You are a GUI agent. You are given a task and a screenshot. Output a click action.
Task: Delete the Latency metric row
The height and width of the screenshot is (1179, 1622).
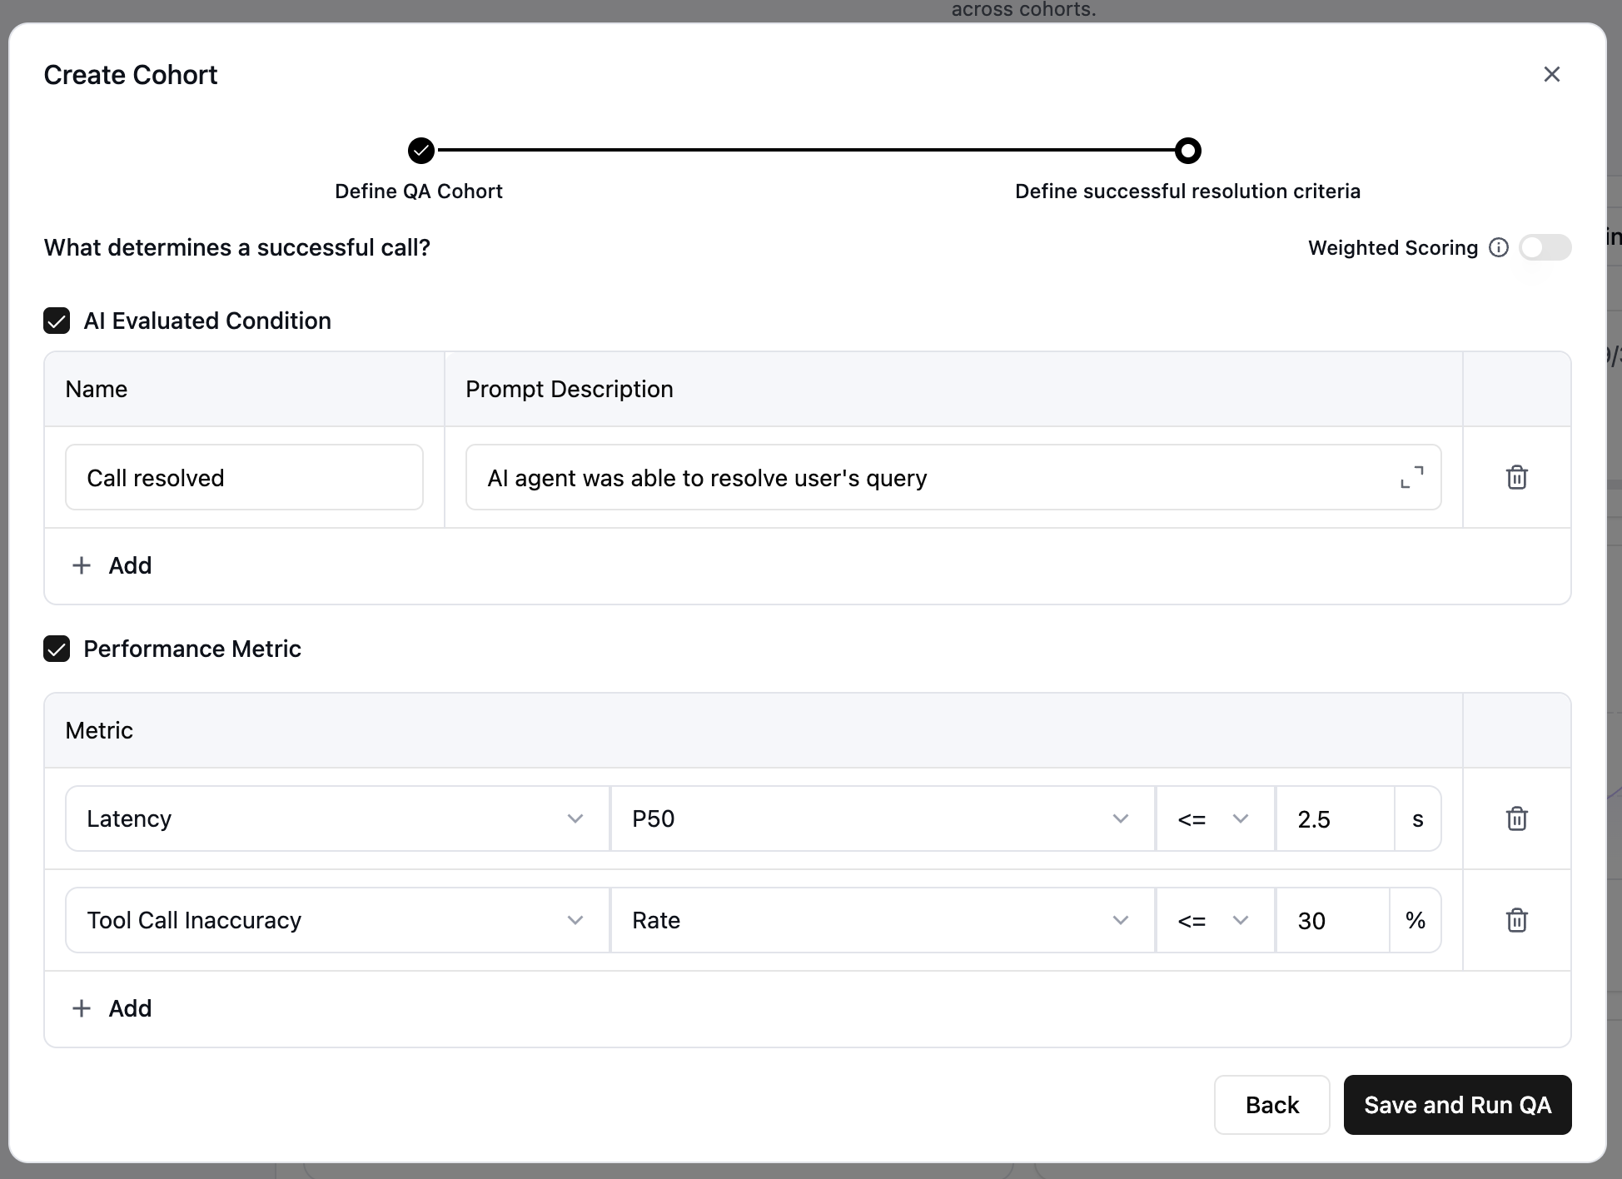1516,818
